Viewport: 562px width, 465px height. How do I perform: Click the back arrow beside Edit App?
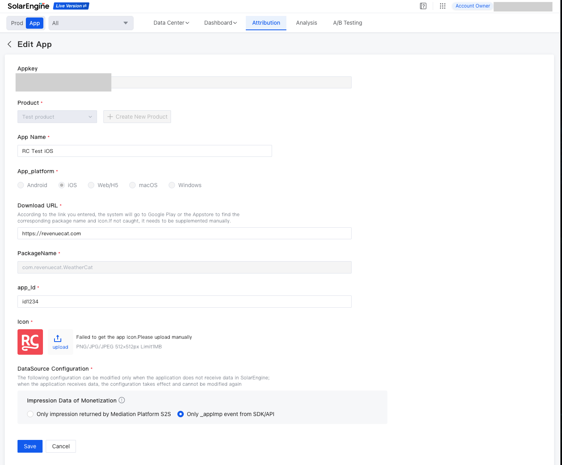click(10, 44)
